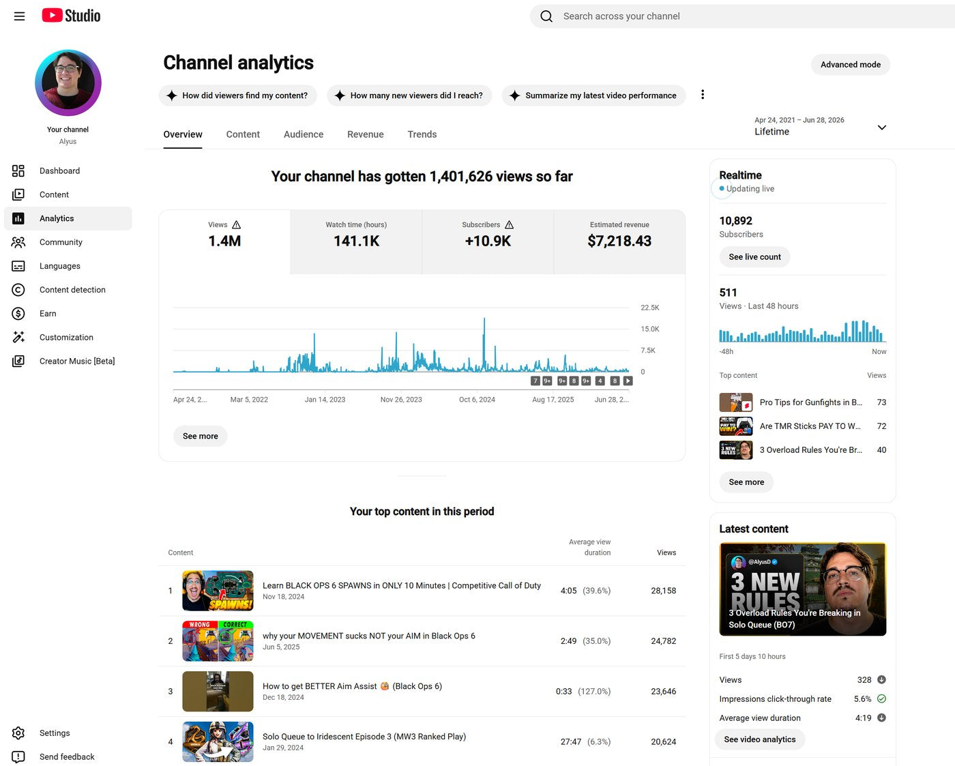Click the channel profile avatar
The height and width of the screenshot is (766, 955).
(68, 83)
